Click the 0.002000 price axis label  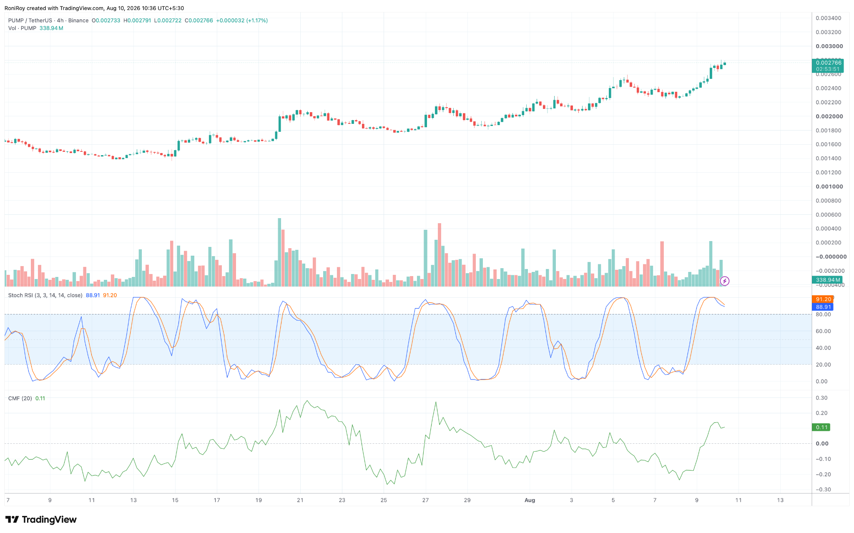829,116
